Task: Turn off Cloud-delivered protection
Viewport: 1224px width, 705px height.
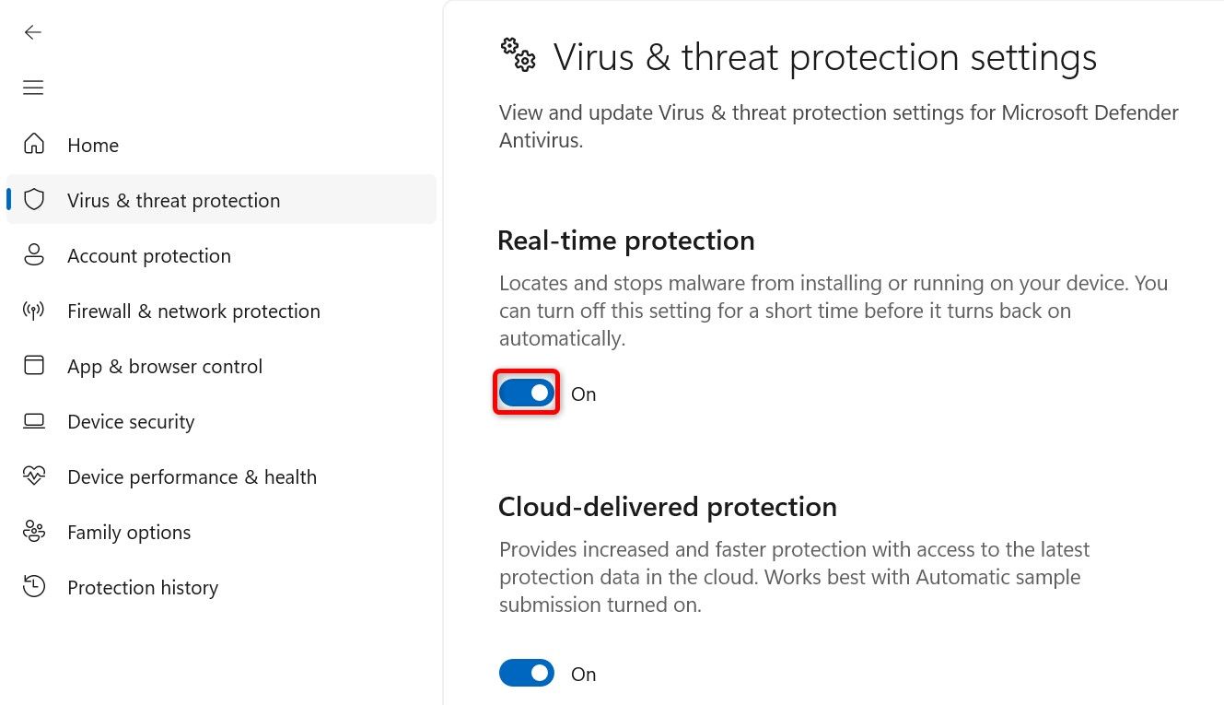Action: [526, 673]
